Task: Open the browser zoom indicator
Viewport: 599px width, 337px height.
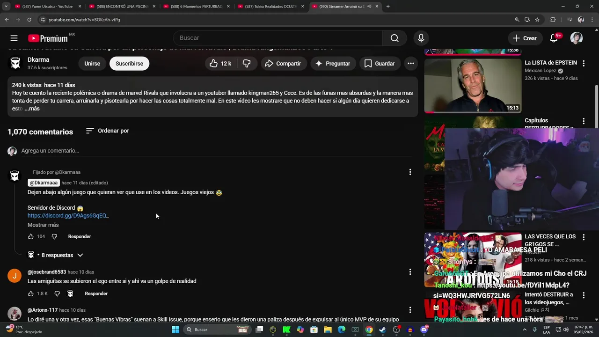Action: pyautogui.click(x=517, y=20)
